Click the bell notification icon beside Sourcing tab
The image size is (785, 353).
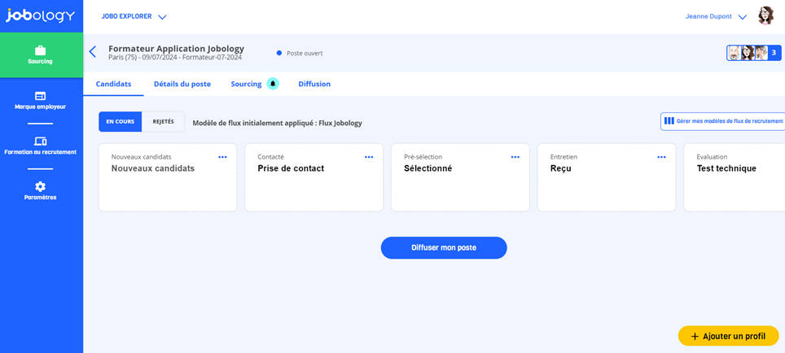coord(272,84)
